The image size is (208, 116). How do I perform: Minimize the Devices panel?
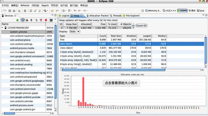(x=53, y=15)
